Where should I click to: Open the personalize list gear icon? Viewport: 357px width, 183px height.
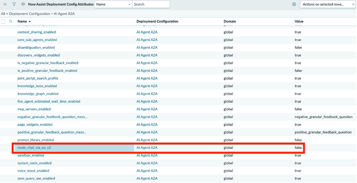[294, 5]
